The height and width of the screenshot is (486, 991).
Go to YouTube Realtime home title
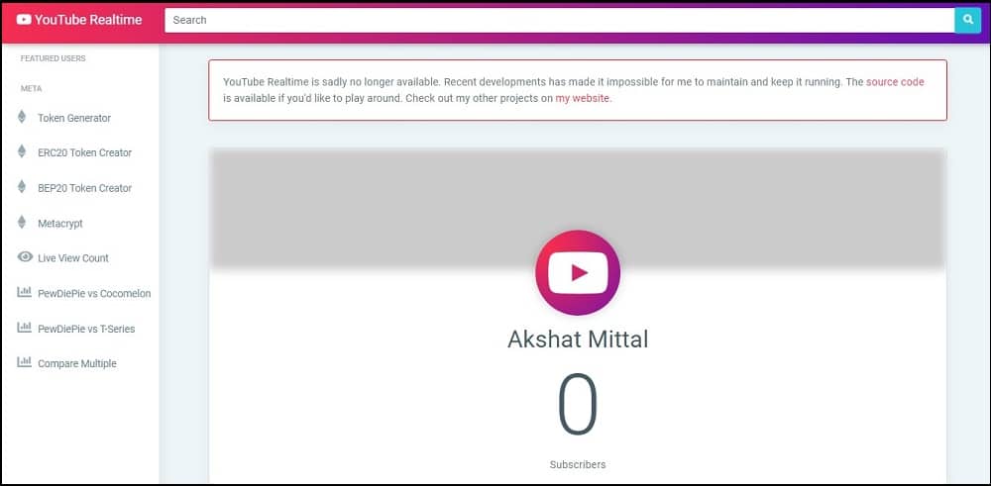click(x=88, y=20)
